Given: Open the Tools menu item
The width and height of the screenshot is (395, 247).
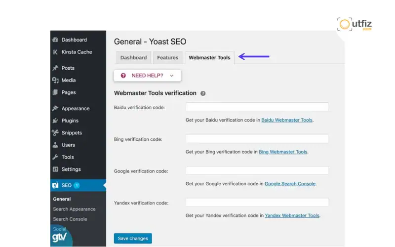Looking at the screenshot, I should point(68,157).
